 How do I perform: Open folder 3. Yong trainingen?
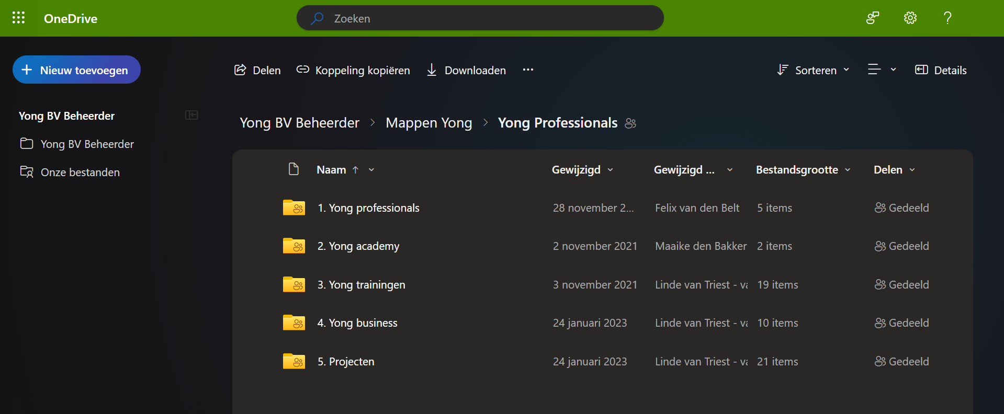362,285
